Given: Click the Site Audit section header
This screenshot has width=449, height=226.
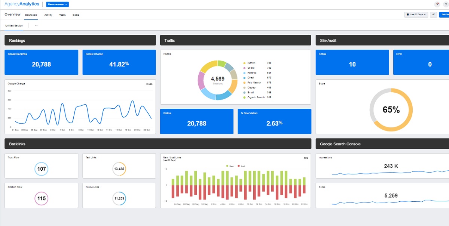Looking at the screenshot, I should tap(382, 40).
